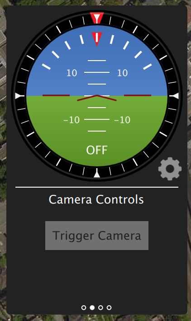Select the inner red roll pointer triangle

tap(97, 39)
